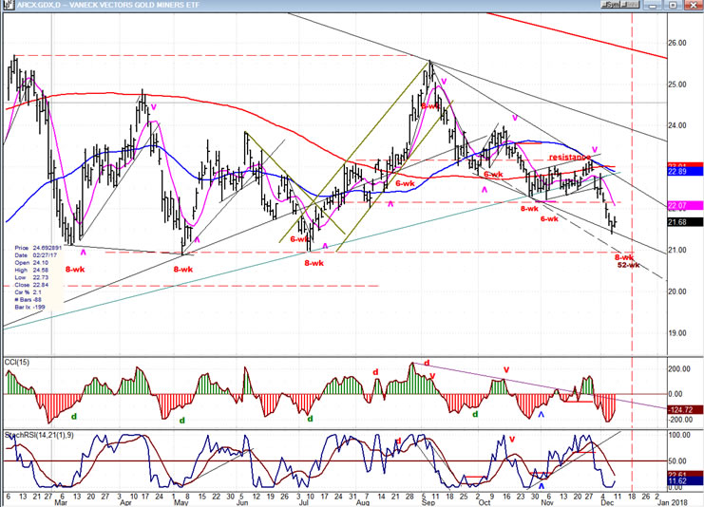This screenshot has height=507, width=704.
Task: Click the May label on time axis
Action: 181,502
